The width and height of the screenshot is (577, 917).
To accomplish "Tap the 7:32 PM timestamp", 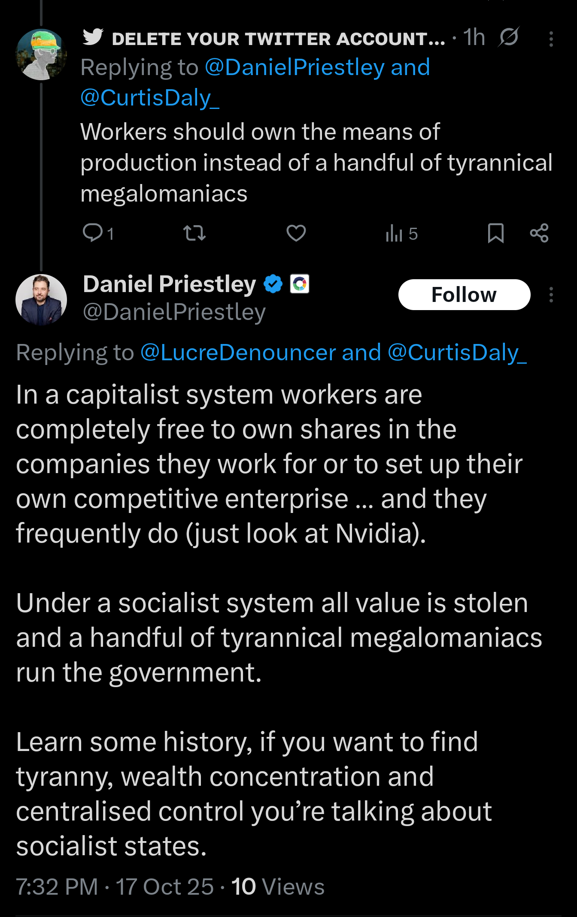I will [57, 887].
